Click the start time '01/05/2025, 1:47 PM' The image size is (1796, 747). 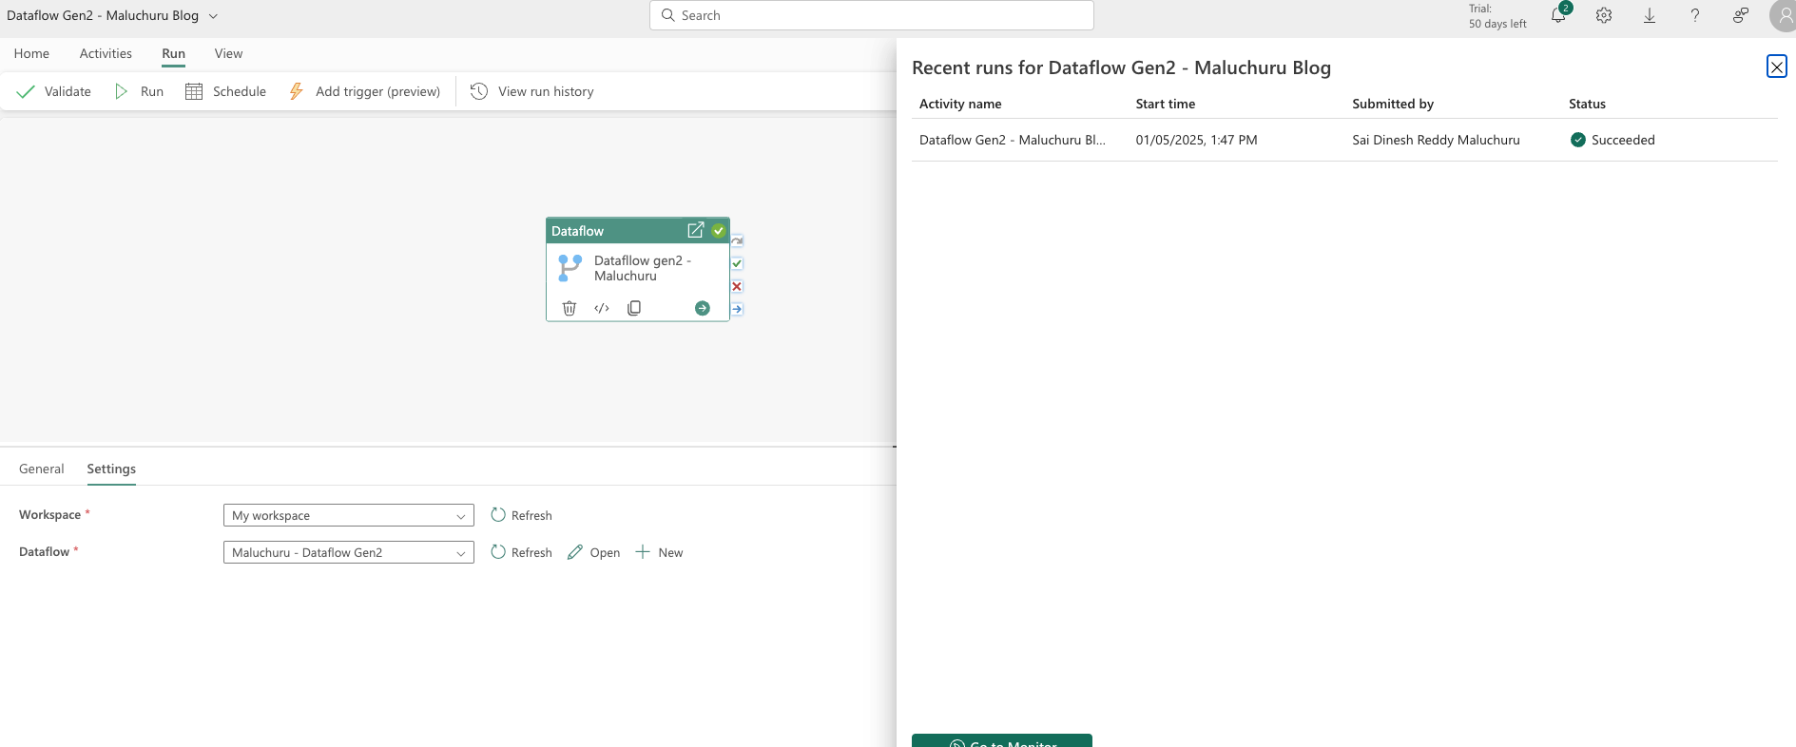point(1196,140)
